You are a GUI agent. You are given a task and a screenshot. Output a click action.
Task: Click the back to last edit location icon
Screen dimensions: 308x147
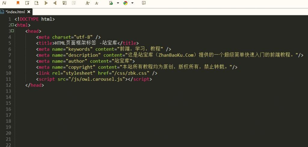point(64,3)
